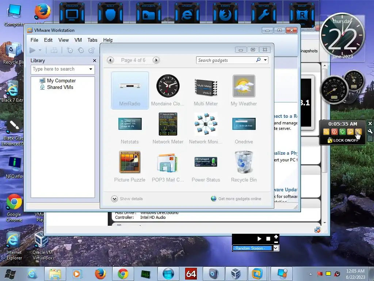Click the magnifier icon in gadget search

coord(258,60)
